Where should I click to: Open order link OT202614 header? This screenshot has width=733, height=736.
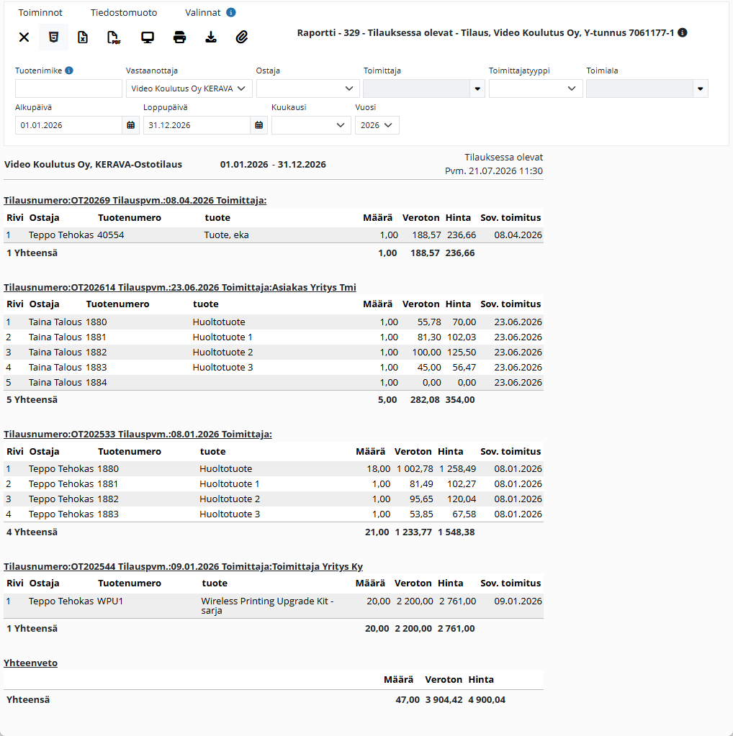[x=180, y=287]
